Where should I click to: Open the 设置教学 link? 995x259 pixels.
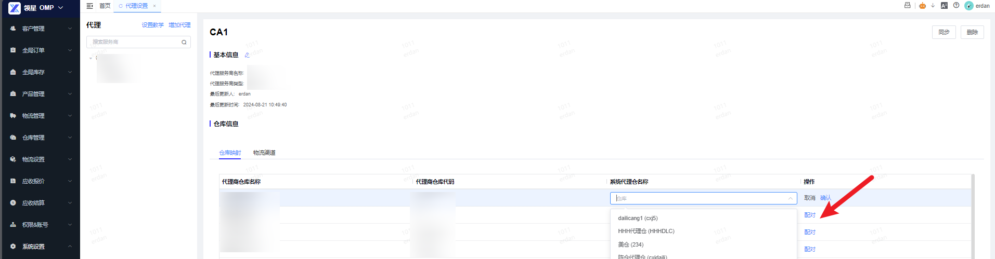pos(152,25)
